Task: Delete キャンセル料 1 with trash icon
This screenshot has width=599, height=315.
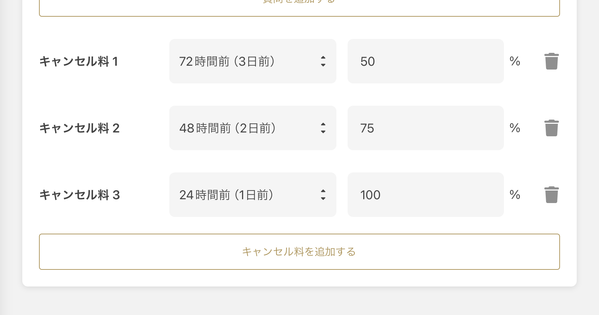Action: point(551,61)
